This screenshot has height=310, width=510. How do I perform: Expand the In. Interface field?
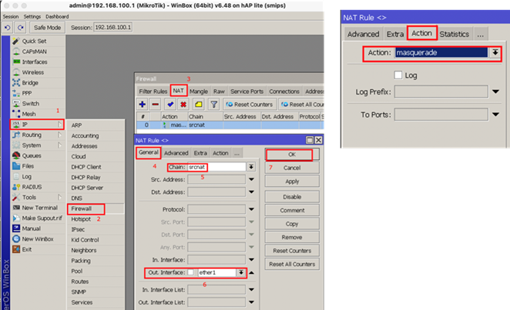(251, 260)
